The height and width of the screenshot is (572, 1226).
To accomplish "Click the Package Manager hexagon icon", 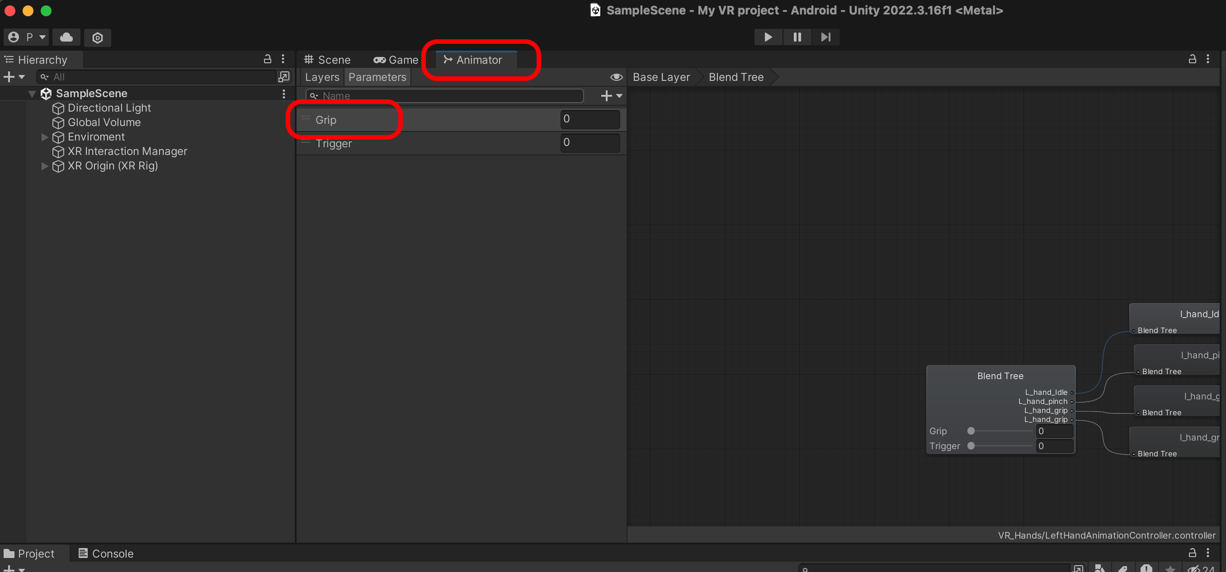I will tap(98, 38).
